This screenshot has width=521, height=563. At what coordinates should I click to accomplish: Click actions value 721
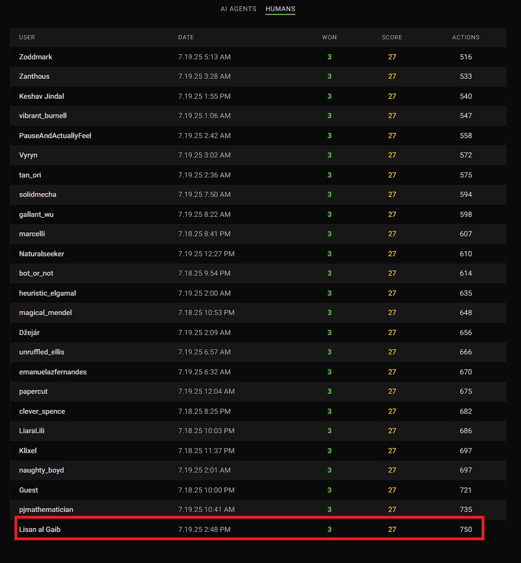pos(466,490)
